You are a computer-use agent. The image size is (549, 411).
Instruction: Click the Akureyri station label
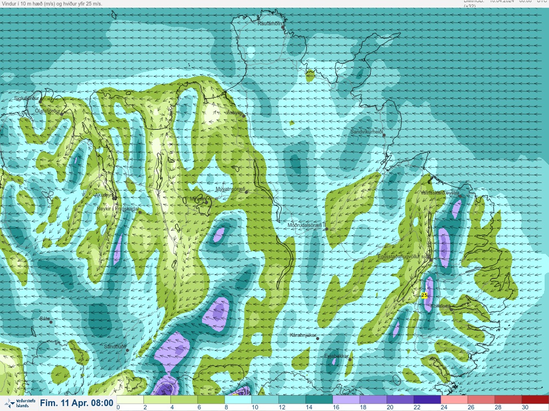point(104,195)
